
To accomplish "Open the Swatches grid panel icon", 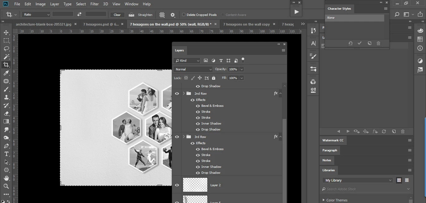I will point(420,39).
